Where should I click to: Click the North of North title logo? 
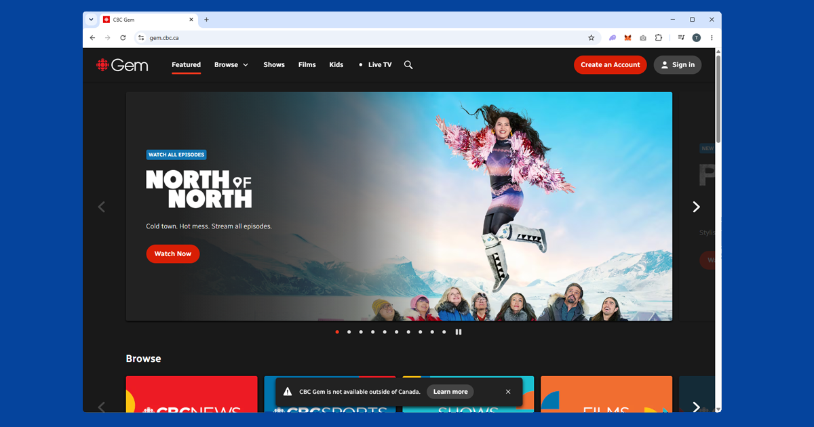coord(199,188)
